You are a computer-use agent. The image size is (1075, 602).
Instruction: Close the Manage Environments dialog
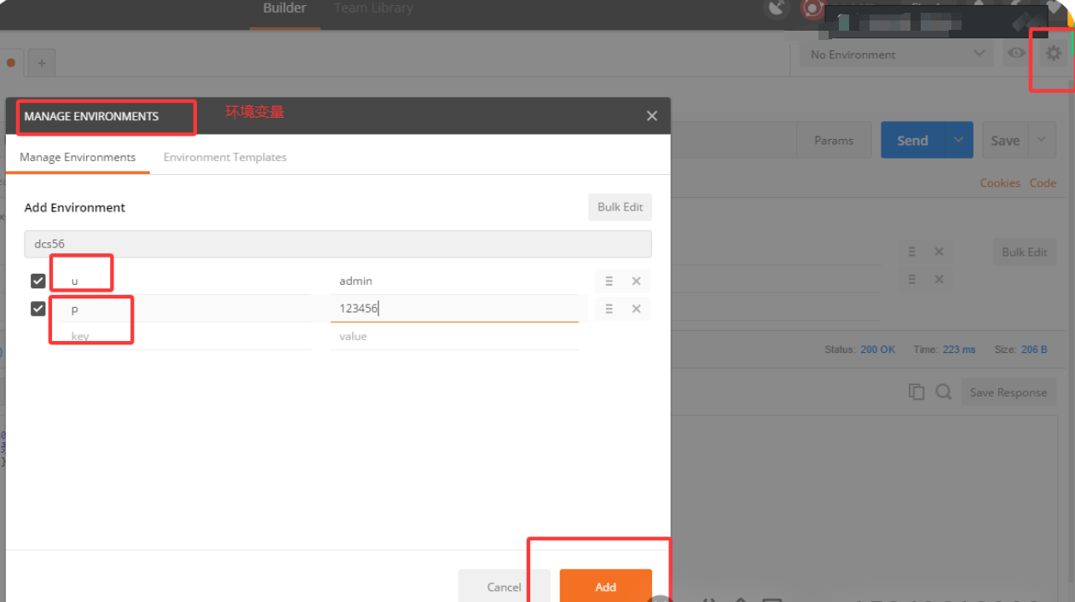pyautogui.click(x=651, y=116)
